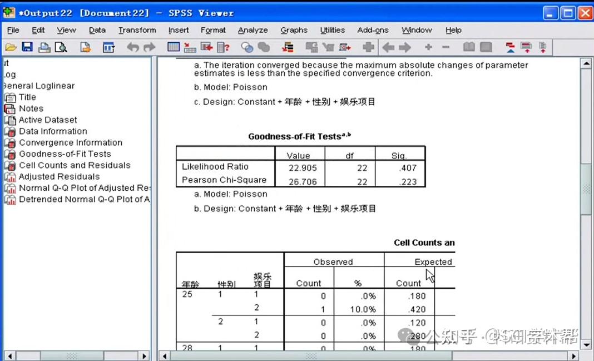
Task: Save output with the floppy disk icon
Action: click(x=27, y=47)
